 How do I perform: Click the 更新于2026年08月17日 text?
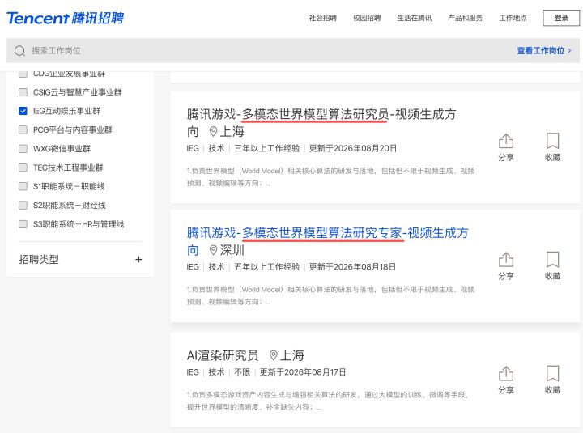pos(303,372)
